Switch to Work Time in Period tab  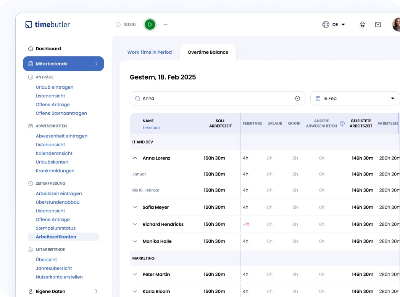(149, 52)
